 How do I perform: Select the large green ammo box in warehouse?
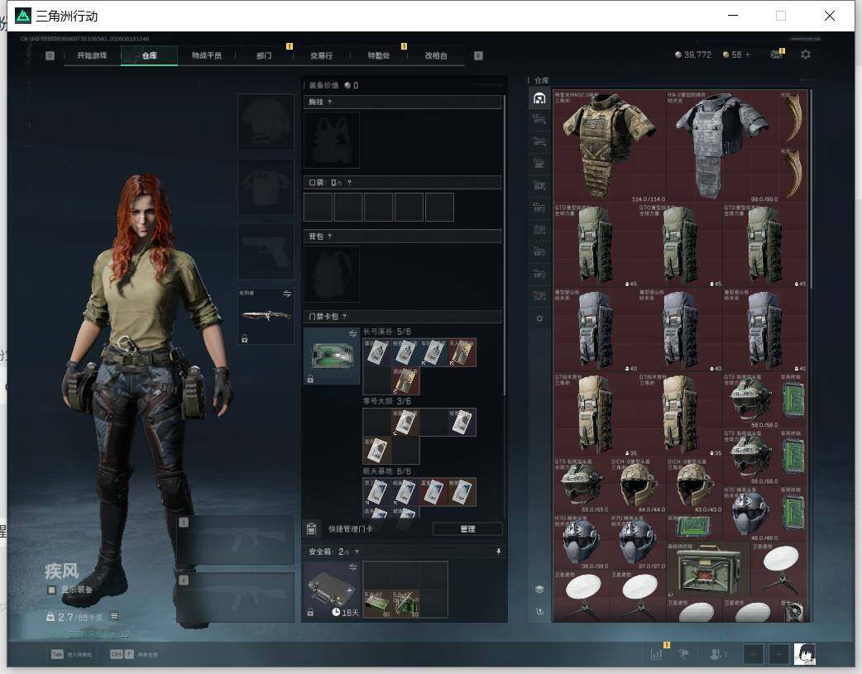(x=708, y=570)
